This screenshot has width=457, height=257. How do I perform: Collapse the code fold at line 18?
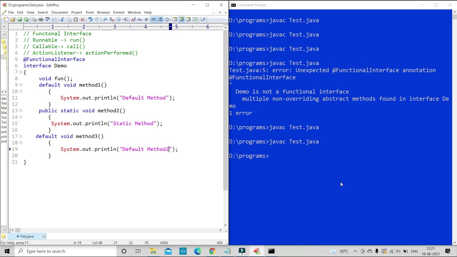pos(21,143)
